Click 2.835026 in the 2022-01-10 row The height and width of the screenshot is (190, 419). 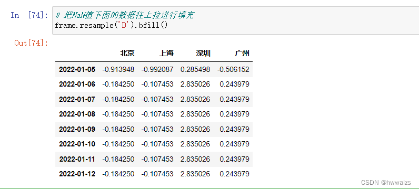click(195, 144)
